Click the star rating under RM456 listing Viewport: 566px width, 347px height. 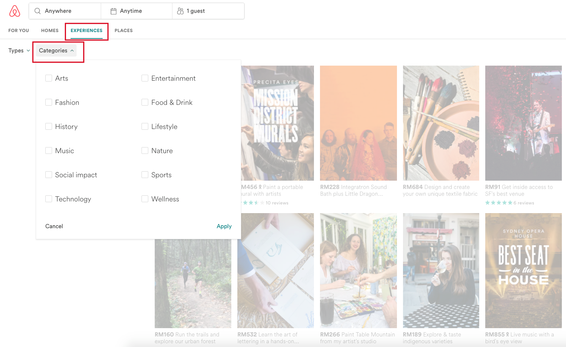click(251, 203)
